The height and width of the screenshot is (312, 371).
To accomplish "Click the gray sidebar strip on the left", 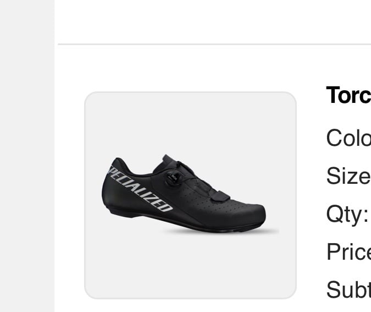I will [27, 156].
